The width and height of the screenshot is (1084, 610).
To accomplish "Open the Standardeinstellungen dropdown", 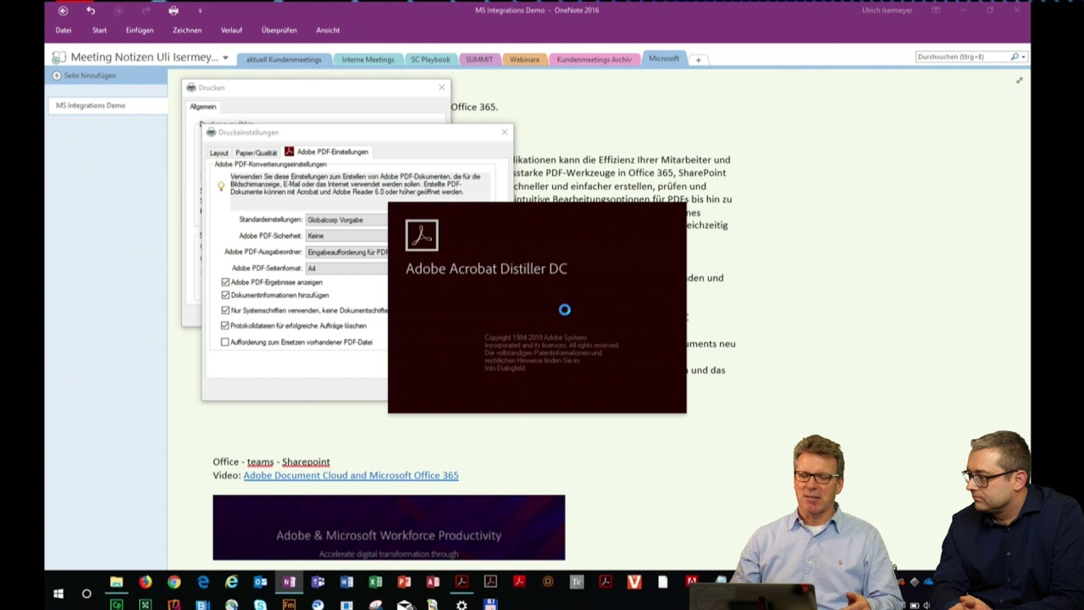I will point(346,219).
